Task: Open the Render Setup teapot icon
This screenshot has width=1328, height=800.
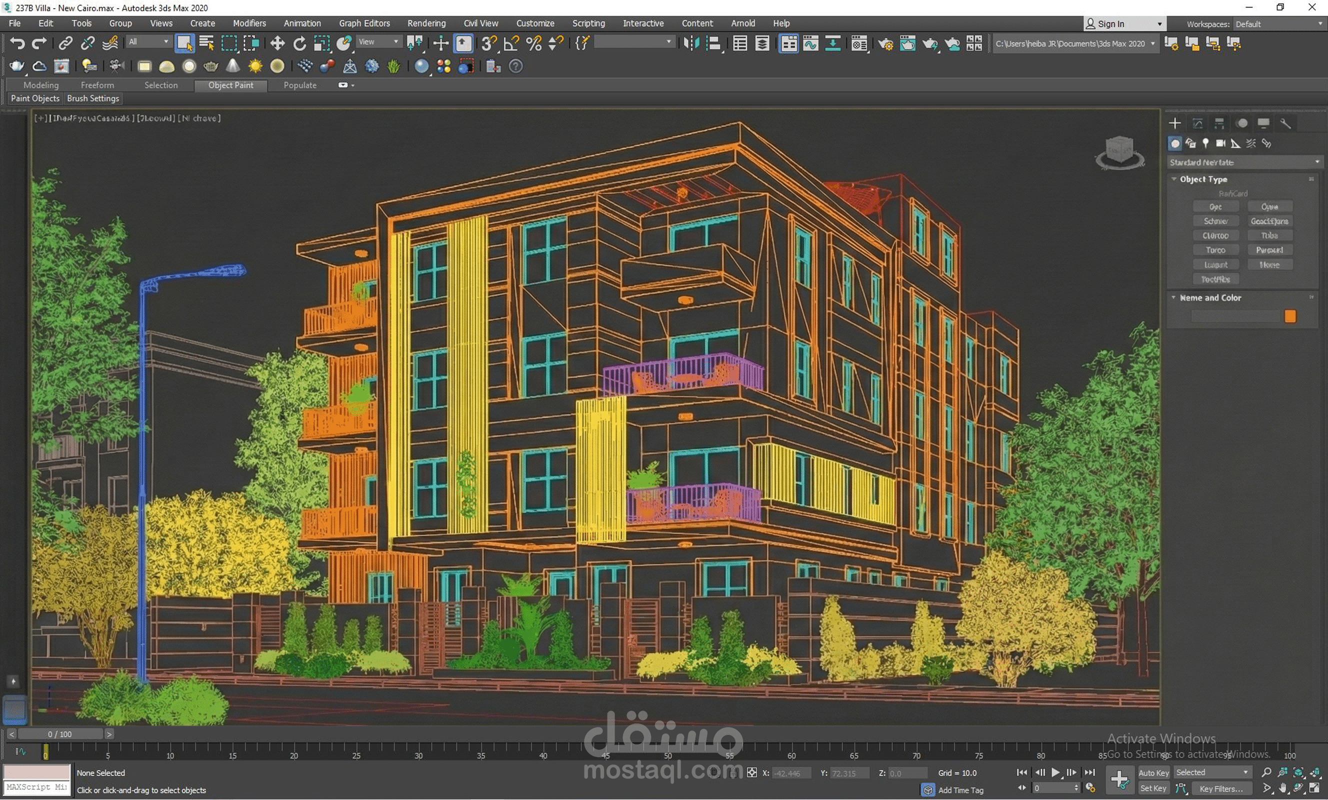Action: tap(885, 43)
